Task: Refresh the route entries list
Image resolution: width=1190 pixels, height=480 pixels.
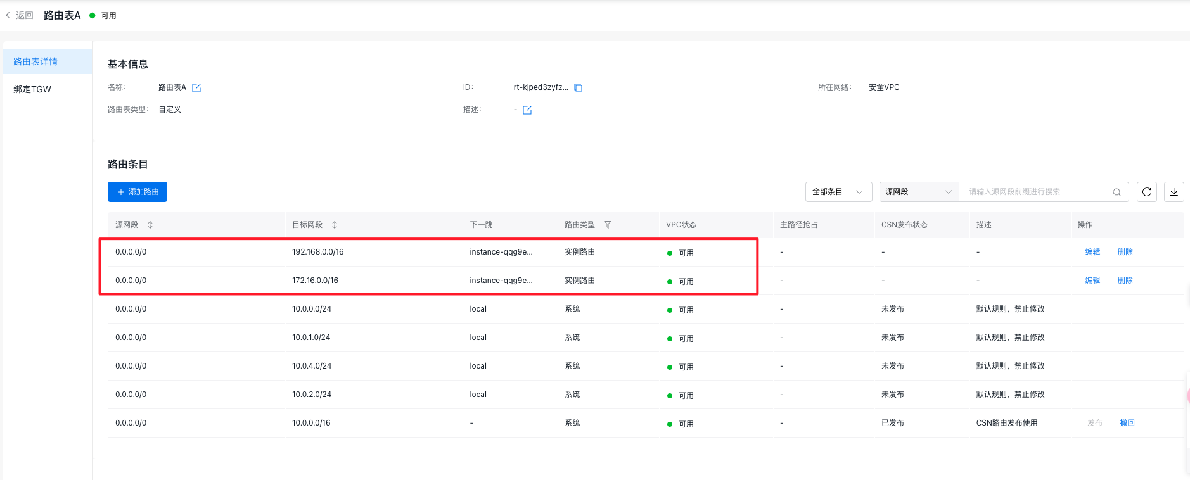Action: pos(1147,192)
